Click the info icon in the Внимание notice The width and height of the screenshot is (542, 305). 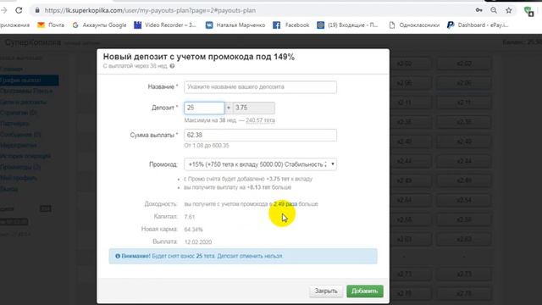tap(118, 256)
